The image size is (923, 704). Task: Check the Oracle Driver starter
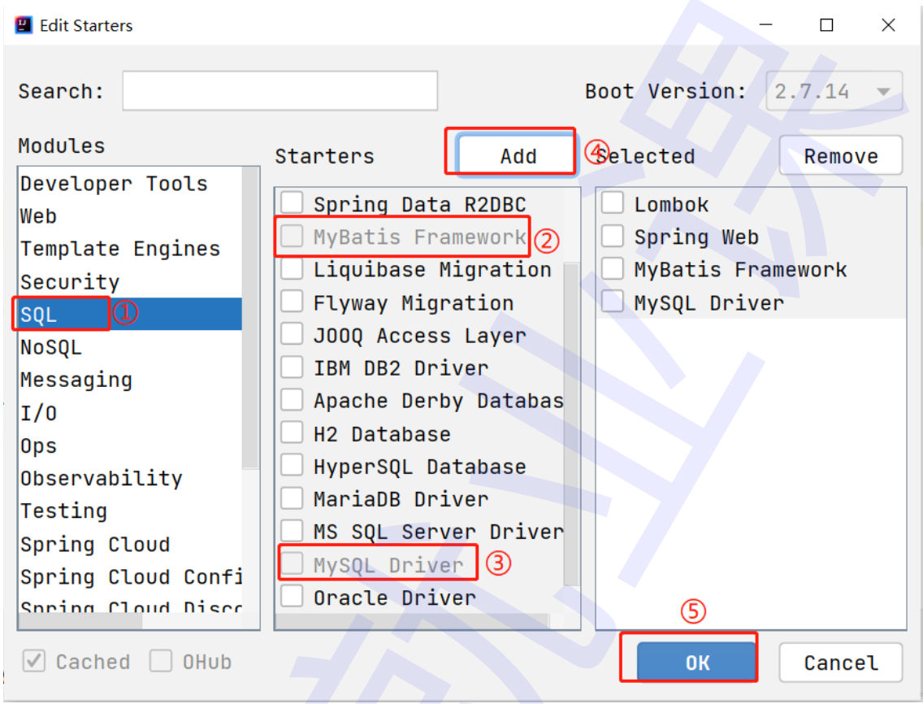tap(292, 596)
